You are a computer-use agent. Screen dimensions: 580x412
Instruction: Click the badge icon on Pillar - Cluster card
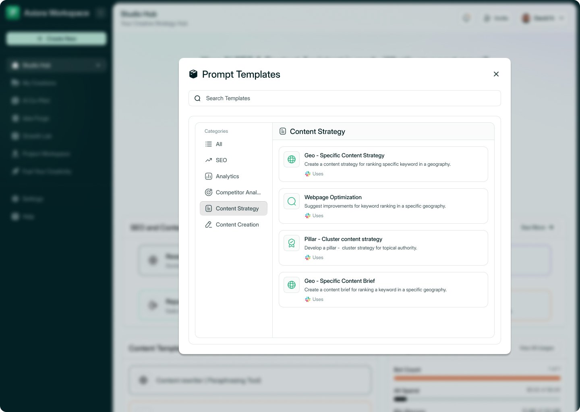(x=292, y=243)
